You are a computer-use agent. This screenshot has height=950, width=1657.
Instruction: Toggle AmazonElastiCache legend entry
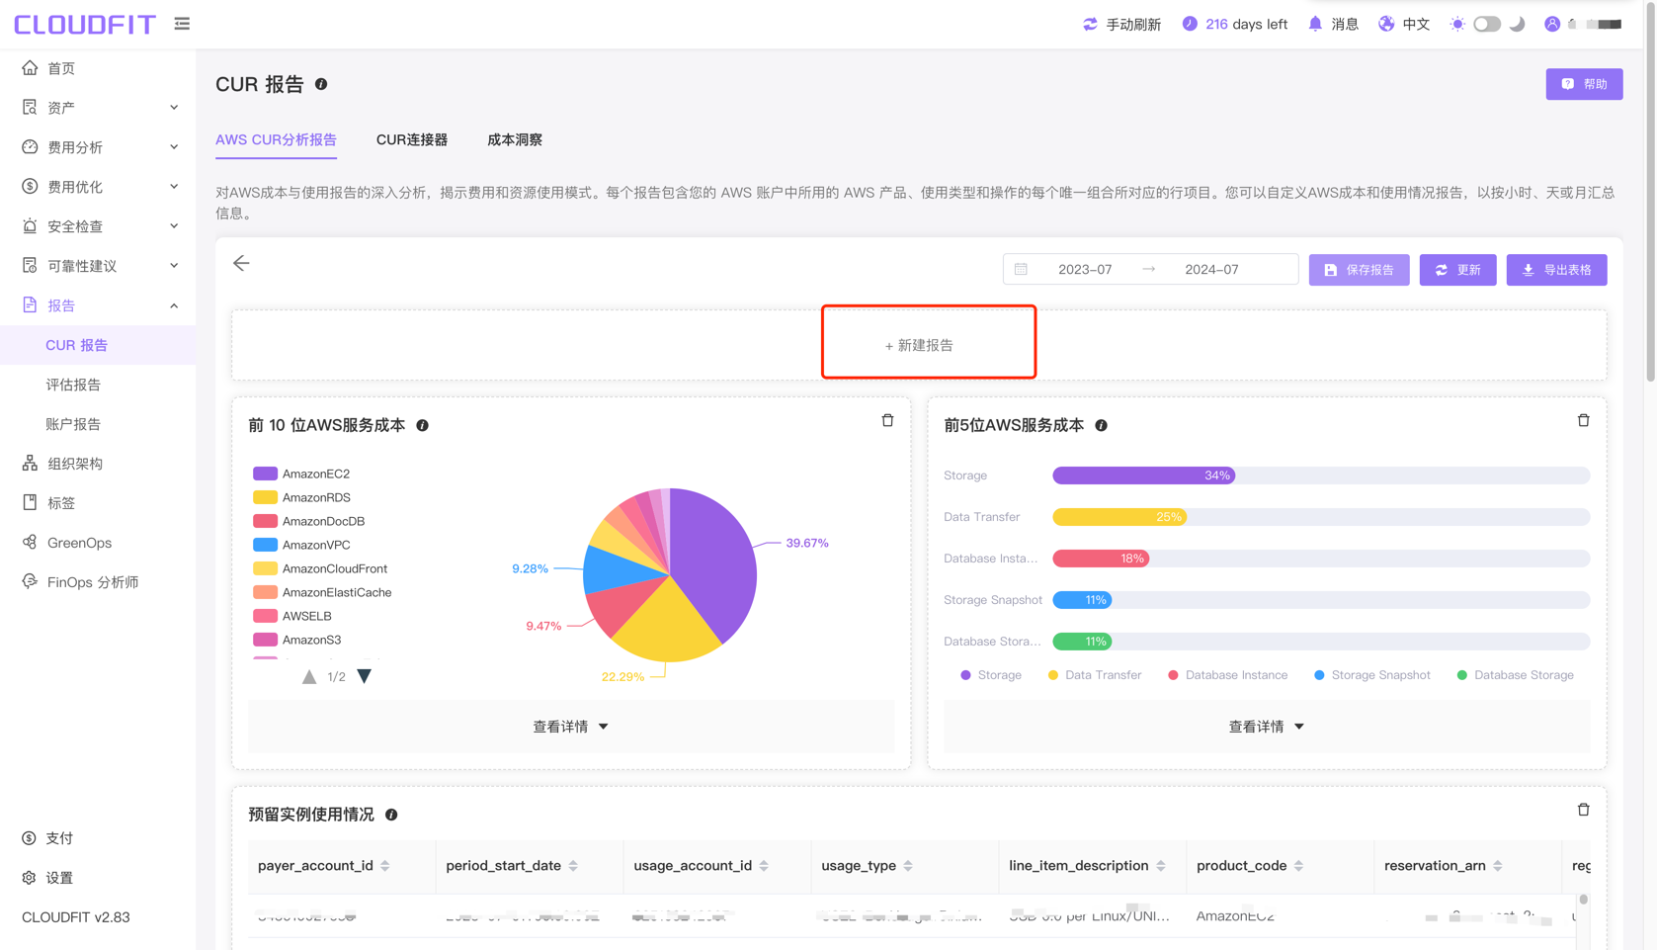point(322,592)
